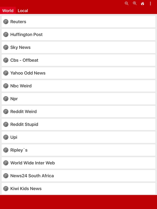The image size is (157, 209).
Task: Open the Reddit Weird feed
Action: (78, 112)
